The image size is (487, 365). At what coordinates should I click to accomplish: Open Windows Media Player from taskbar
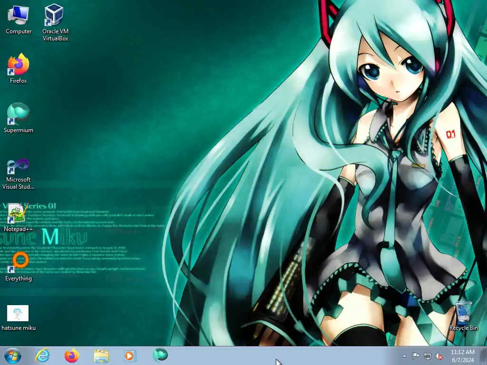[x=130, y=355]
